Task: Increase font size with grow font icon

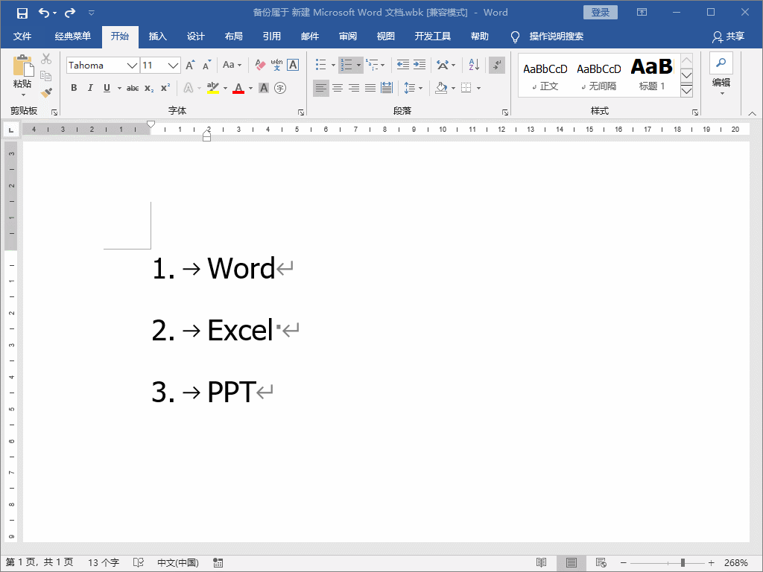Action: [x=190, y=66]
